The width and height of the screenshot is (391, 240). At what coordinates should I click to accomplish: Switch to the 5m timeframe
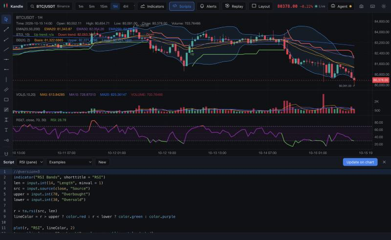(92, 6)
